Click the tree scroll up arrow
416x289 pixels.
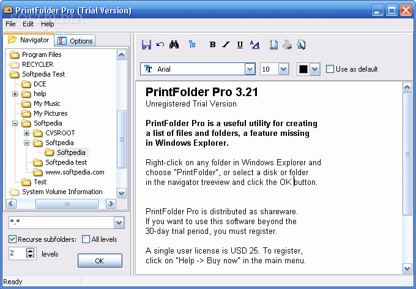point(122,55)
